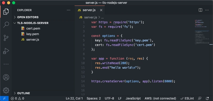Click the 8000 port number
213x101 pixels.
168,81
